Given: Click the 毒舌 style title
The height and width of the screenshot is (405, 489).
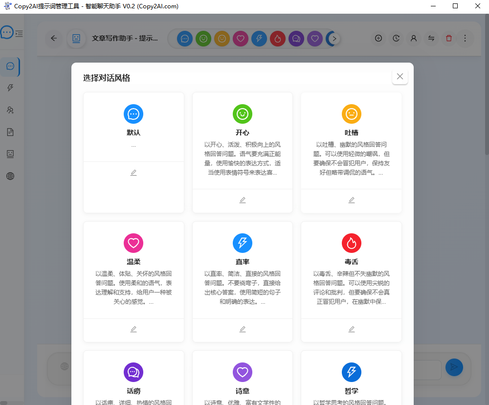Looking at the screenshot, I should (x=352, y=262).
